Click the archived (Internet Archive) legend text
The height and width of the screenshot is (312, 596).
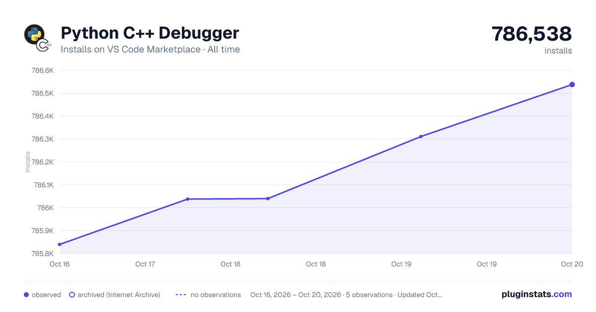119,295
